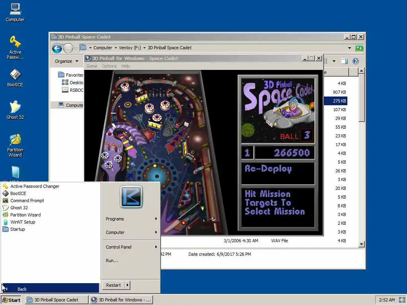
Task: Click the pinball player score 266500
Action: coord(292,152)
